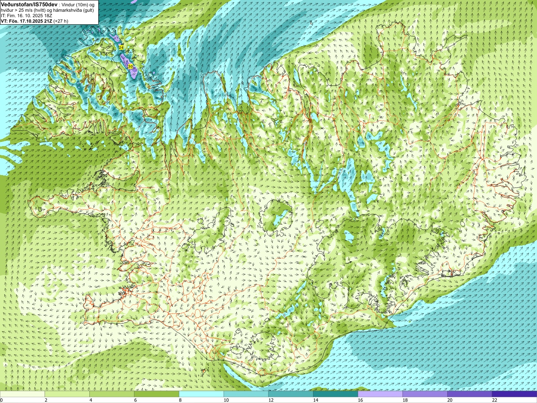Click the 'Vindur (10m) og' caption text
537x403 pixels.
[x=78, y=4]
